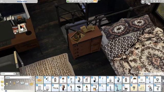Screen dimensions: 164x92
Task: Select the bottom side tab in catalog panel
Action: click(2, 89)
